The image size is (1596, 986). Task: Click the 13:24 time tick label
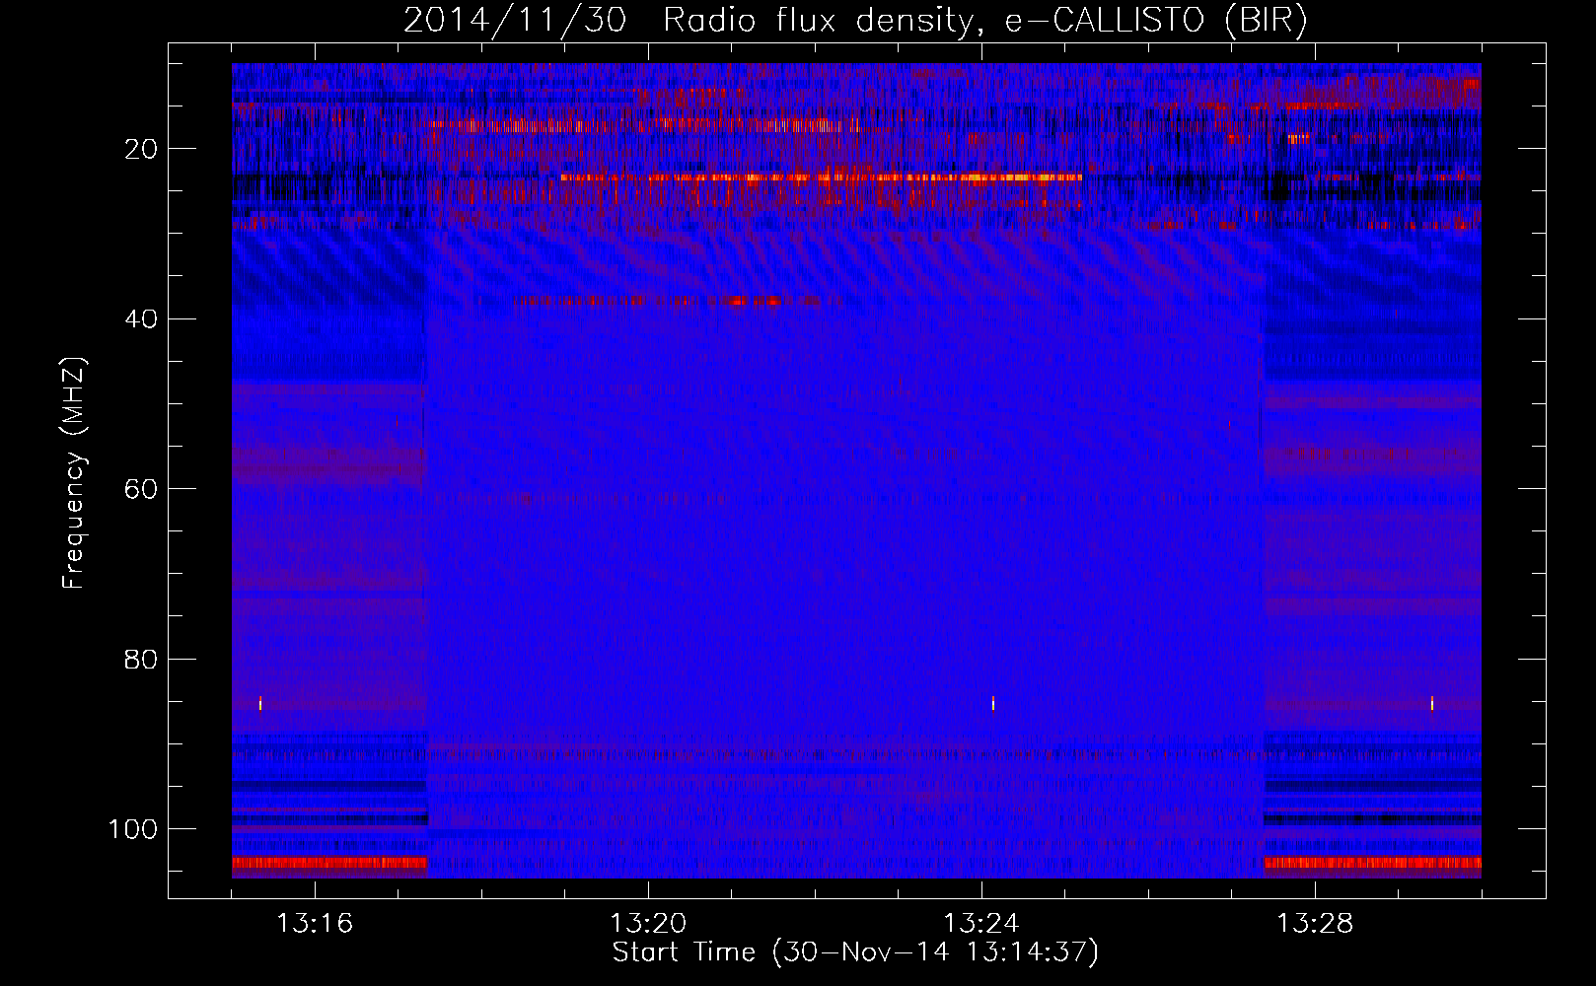981,924
